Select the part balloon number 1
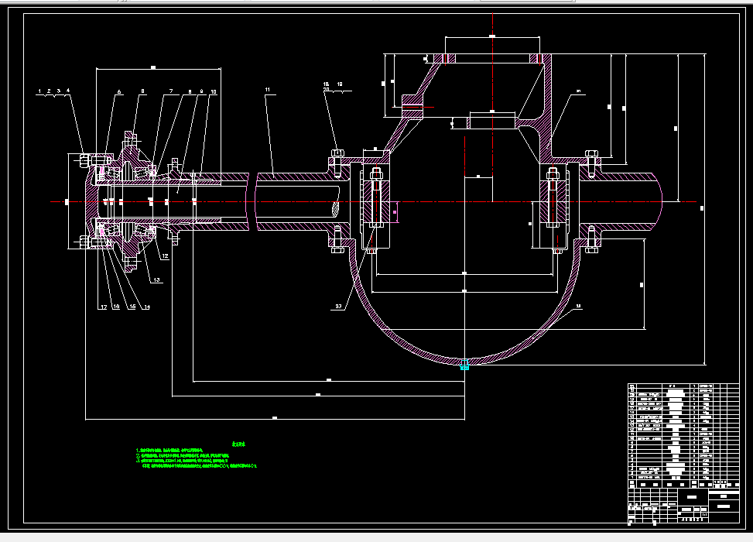The width and height of the screenshot is (753, 542). tap(39, 91)
